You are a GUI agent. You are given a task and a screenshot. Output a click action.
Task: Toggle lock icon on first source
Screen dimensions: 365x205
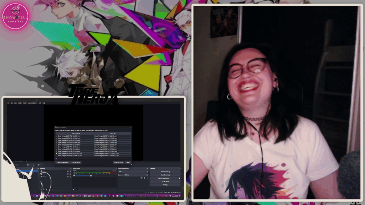pos(70,171)
